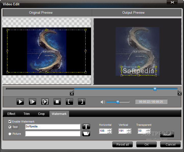
Task: Click the Play button
Action: (x=20, y=102)
